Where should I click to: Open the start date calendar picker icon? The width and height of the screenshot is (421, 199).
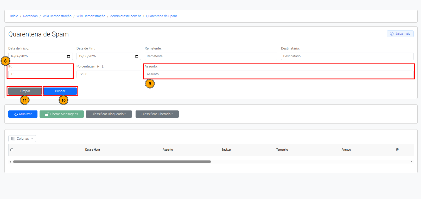(68, 56)
